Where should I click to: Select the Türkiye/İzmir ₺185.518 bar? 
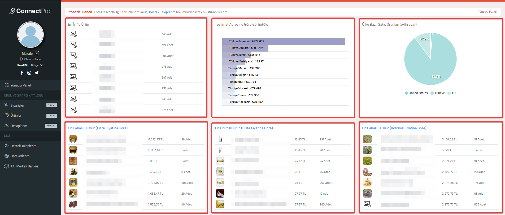click(x=237, y=55)
